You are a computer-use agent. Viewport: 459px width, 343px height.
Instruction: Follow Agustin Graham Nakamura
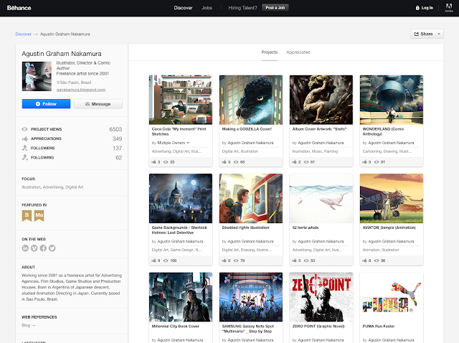click(x=46, y=104)
